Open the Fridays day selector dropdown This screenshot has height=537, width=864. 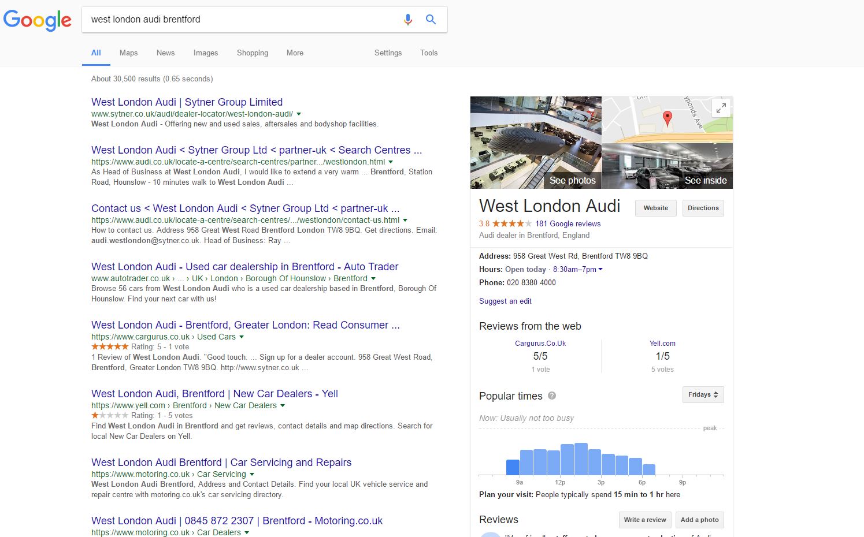[x=703, y=395]
